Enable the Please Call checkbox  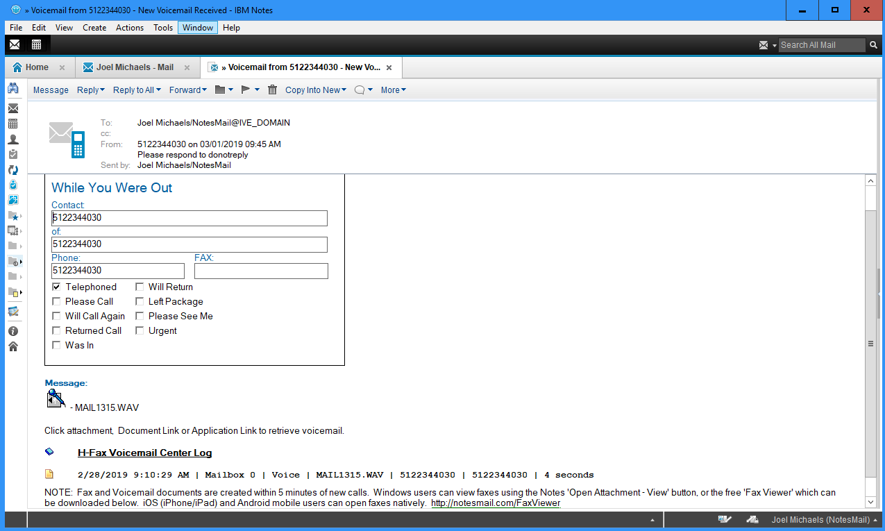click(56, 301)
